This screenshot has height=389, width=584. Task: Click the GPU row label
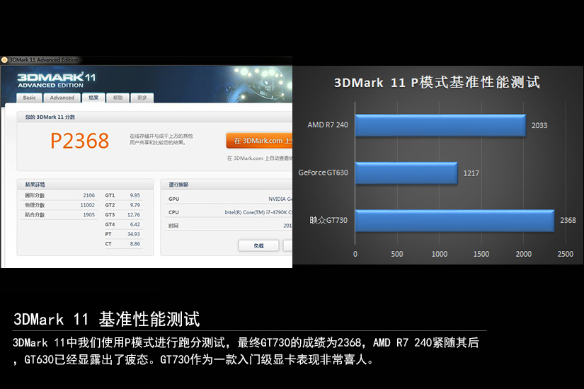point(173,199)
